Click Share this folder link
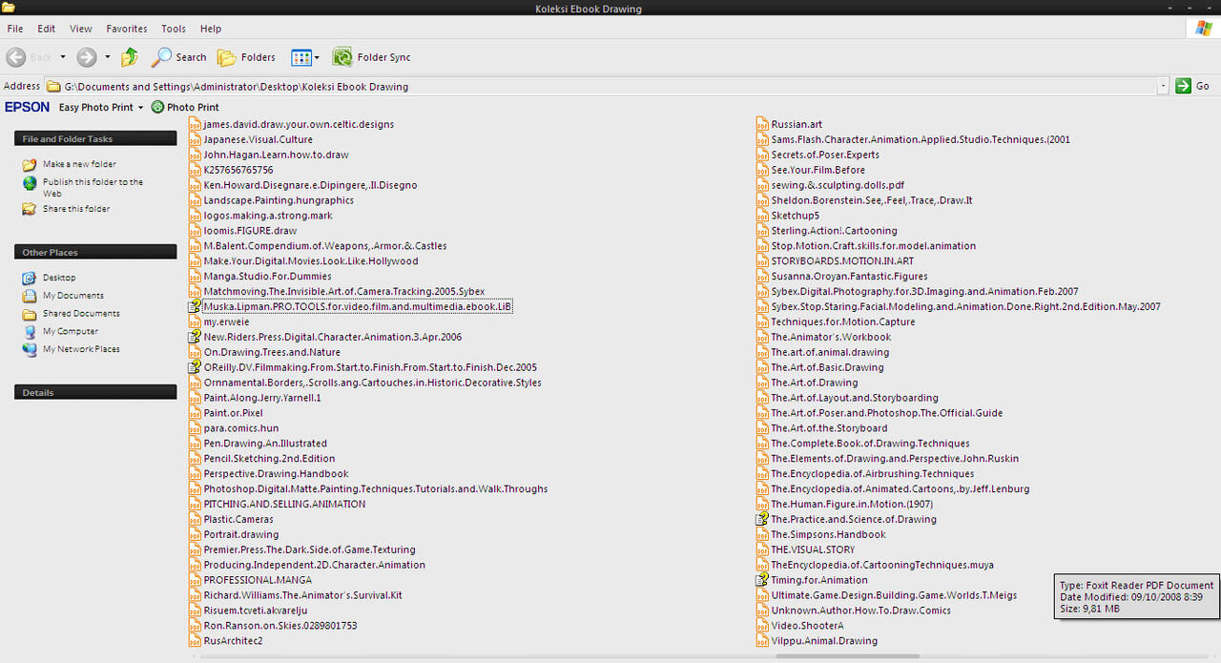1221x663 pixels. click(x=76, y=209)
